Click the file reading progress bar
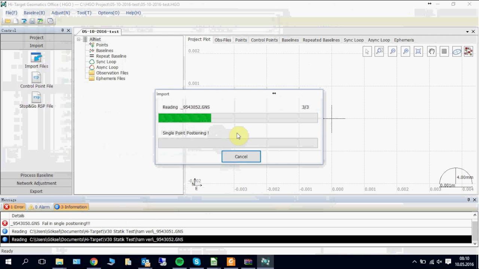 (238, 118)
